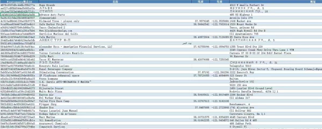Click the ID cell 14f4601b631548f6bb6a9e56

pyautogui.click(x=19, y=15)
